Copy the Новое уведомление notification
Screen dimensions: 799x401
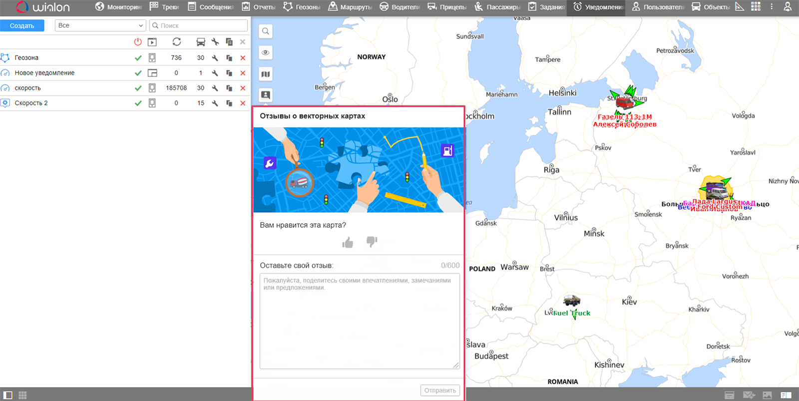229,73
